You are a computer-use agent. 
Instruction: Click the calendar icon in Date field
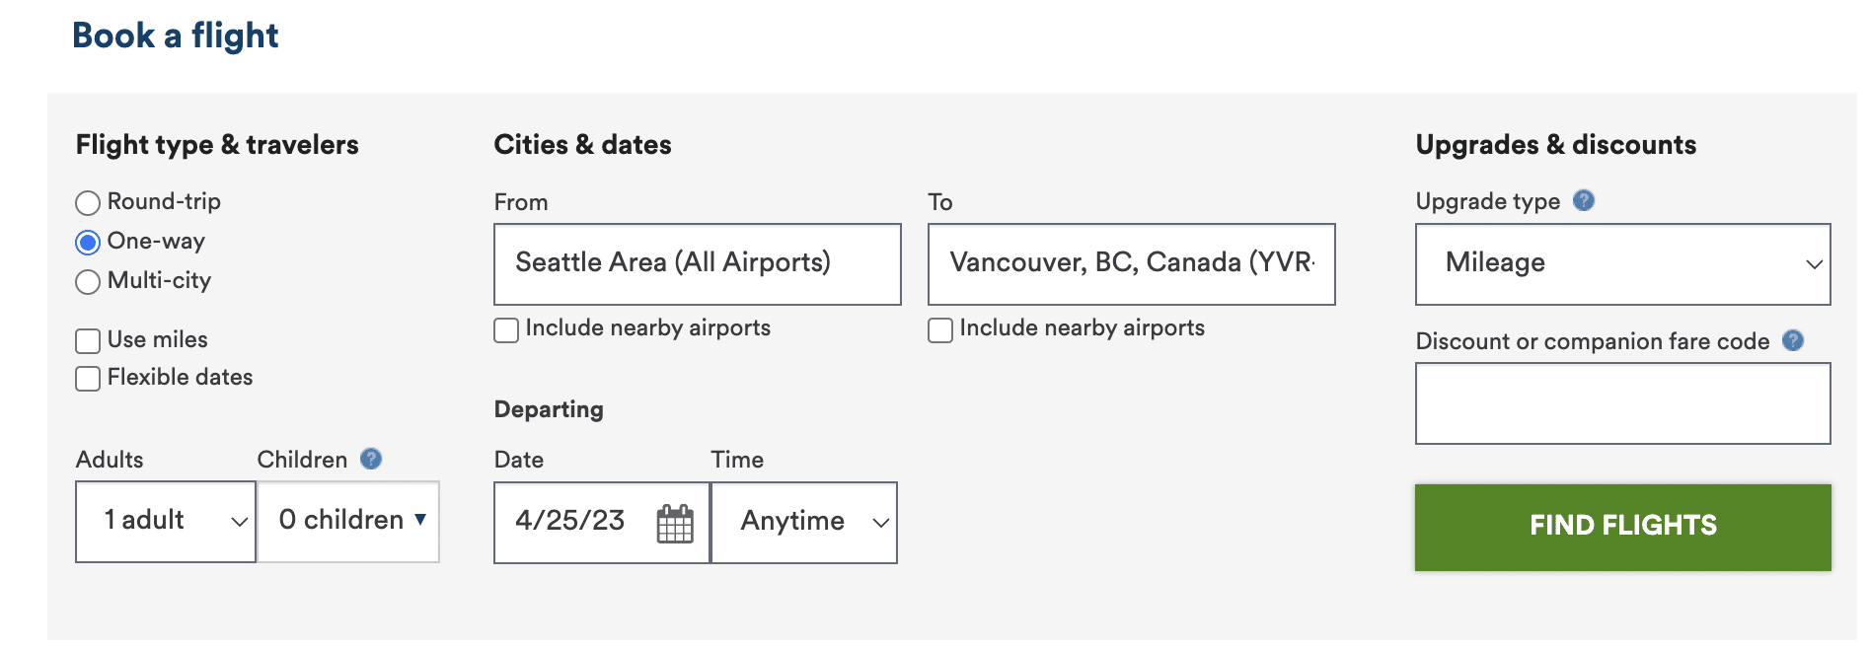click(x=675, y=523)
